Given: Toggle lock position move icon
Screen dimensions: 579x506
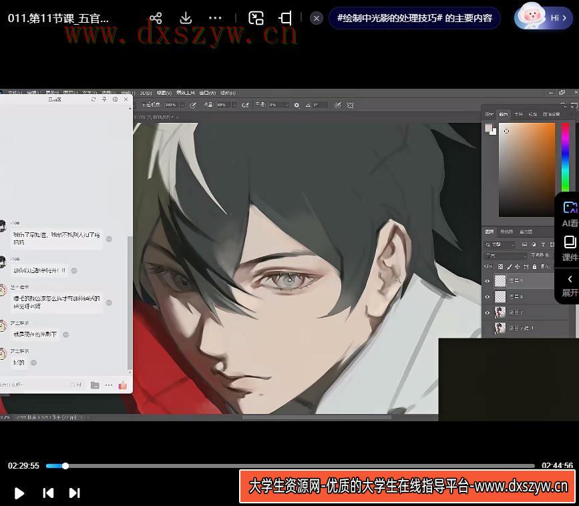Looking at the screenshot, I should click(x=518, y=266).
